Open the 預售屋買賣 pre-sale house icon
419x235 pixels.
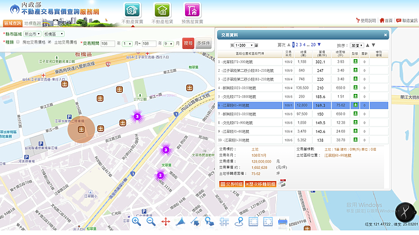[x=192, y=10]
